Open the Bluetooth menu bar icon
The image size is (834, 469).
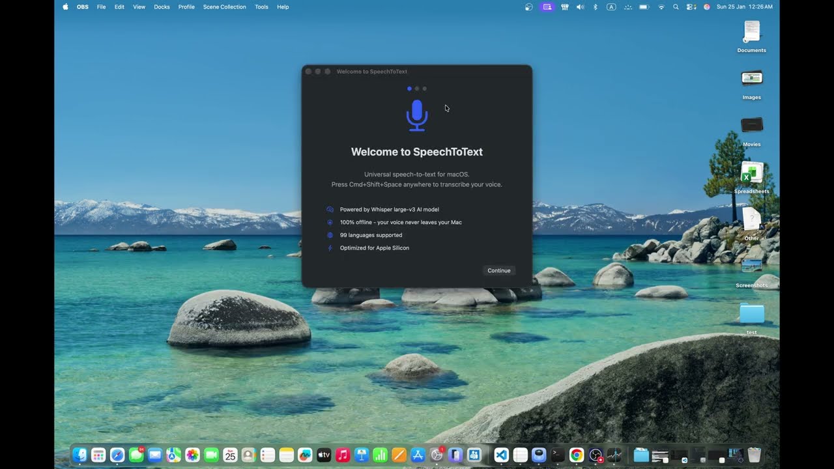point(596,7)
